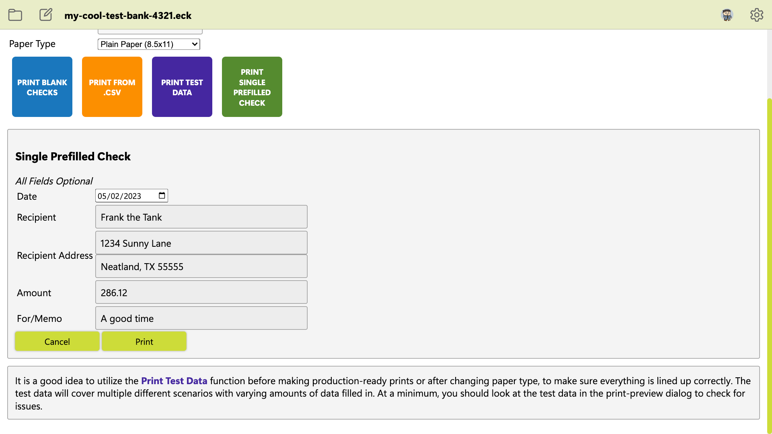
Task: Click the Recipient field Frank the Tank
Action: click(x=201, y=217)
